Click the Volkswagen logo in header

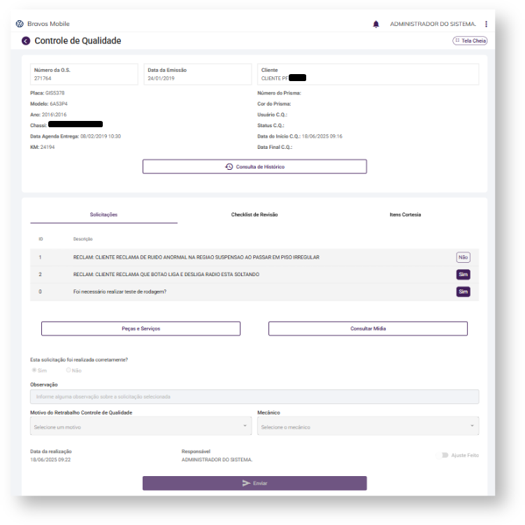coord(20,24)
